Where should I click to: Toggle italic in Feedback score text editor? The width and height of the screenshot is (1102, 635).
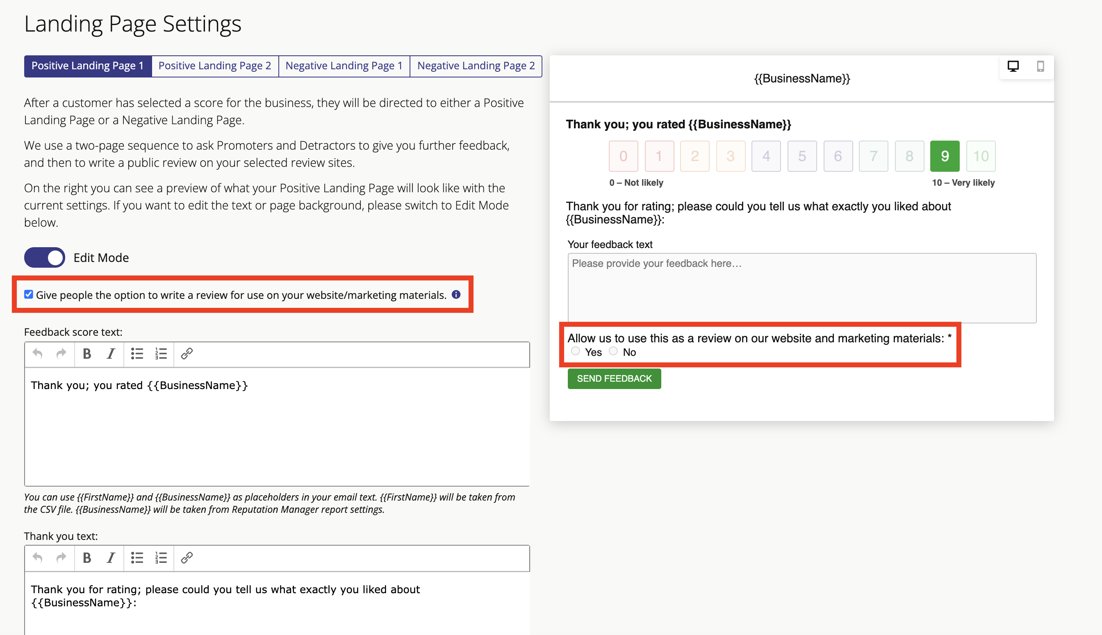coord(111,354)
